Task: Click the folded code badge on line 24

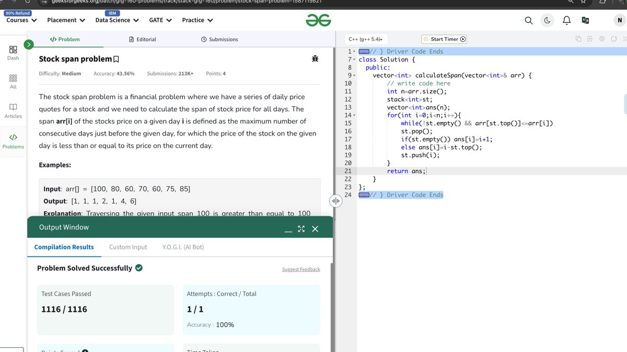Action: (x=364, y=195)
